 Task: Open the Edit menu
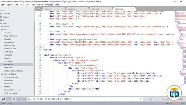pos(2,5)
